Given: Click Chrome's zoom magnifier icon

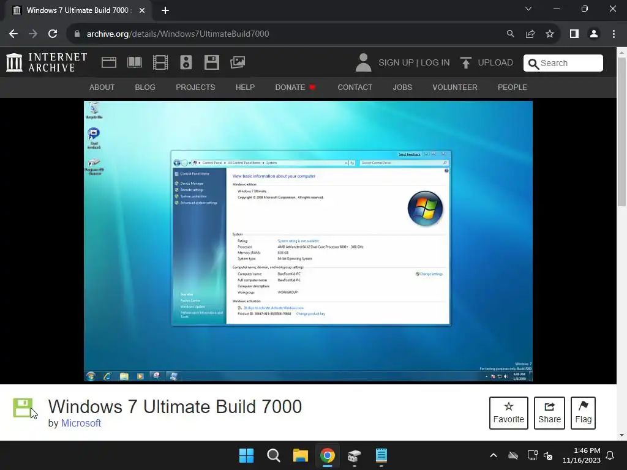Looking at the screenshot, I should (x=510, y=34).
